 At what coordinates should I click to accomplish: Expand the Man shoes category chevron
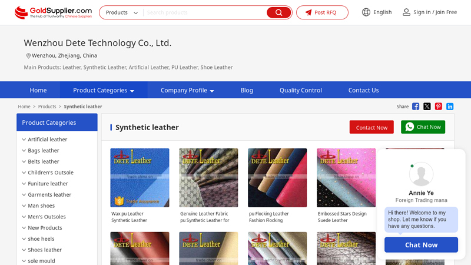[x=24, y=206]
